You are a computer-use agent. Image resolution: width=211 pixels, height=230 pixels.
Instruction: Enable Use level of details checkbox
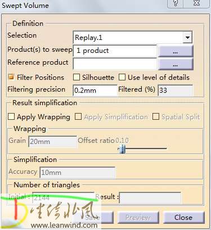(x=122, y=77)
